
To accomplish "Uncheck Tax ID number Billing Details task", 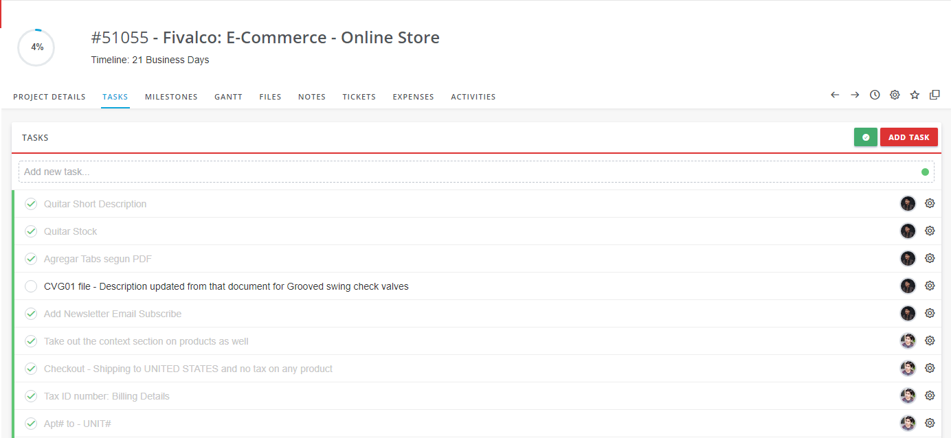I will [31, 396].
